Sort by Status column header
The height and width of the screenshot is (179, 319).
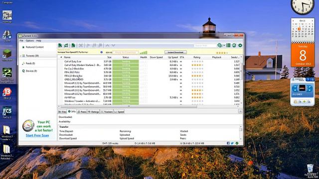coord(126,58)
